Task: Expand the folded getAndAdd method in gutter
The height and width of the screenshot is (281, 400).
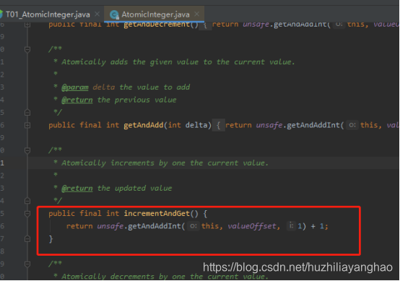Action: pos(27,125)
